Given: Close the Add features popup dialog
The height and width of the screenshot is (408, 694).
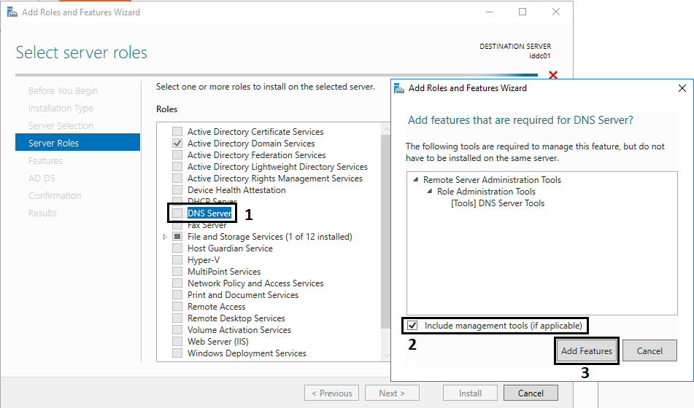Looking at the screenshot, I should pos(682,88).
